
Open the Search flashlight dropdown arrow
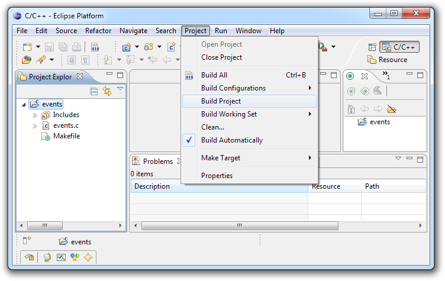51,60
